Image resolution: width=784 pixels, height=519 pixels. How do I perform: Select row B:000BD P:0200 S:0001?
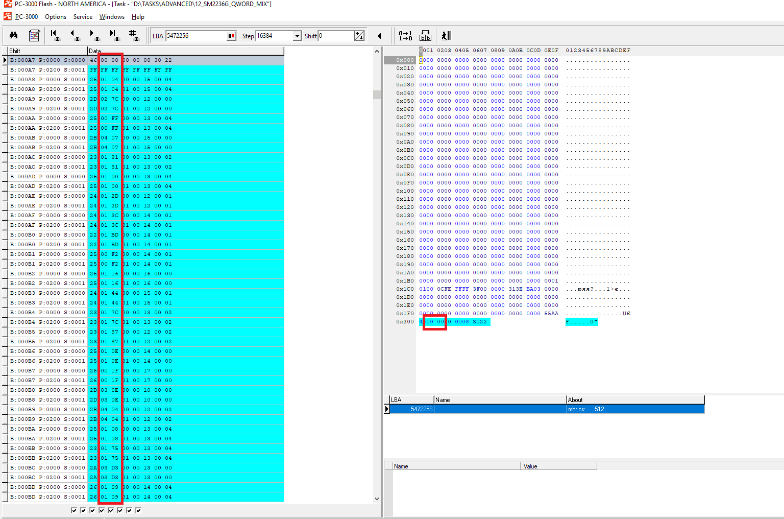tap(146, 497)
